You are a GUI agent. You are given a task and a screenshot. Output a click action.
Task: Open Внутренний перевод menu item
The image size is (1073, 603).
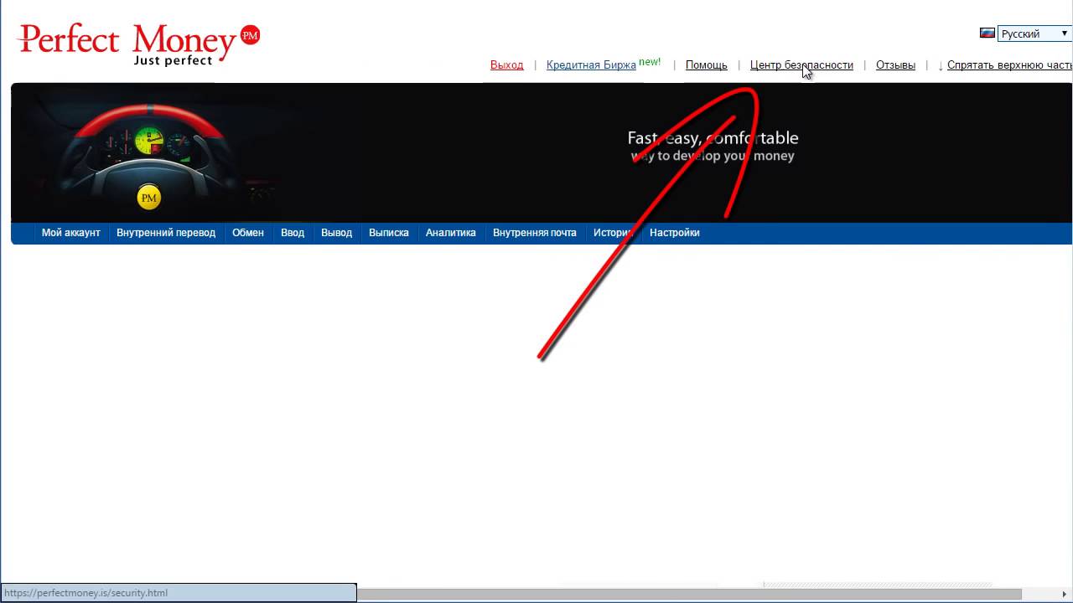pyautogui.click(x=166, y=233)
